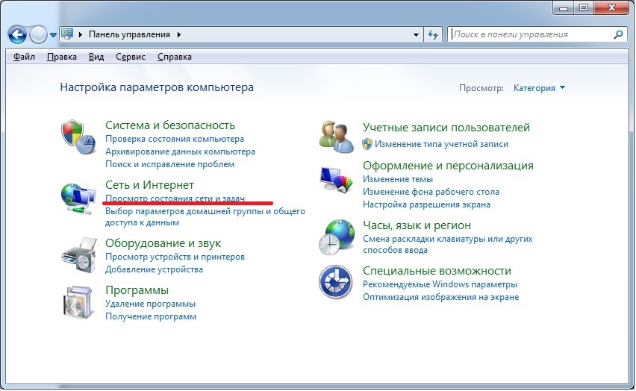Click the shield icon beside Изменение типа учетной записи
This screenshot has height=391, width=636.
tap(367, 144)
